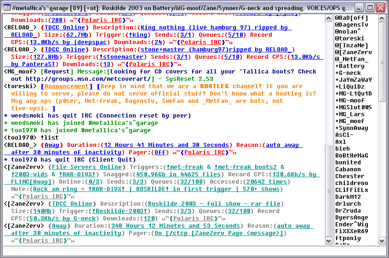Select +MG-moof in the nick list
The height and width of the screenshot is (258, 389).
(350, 101)
